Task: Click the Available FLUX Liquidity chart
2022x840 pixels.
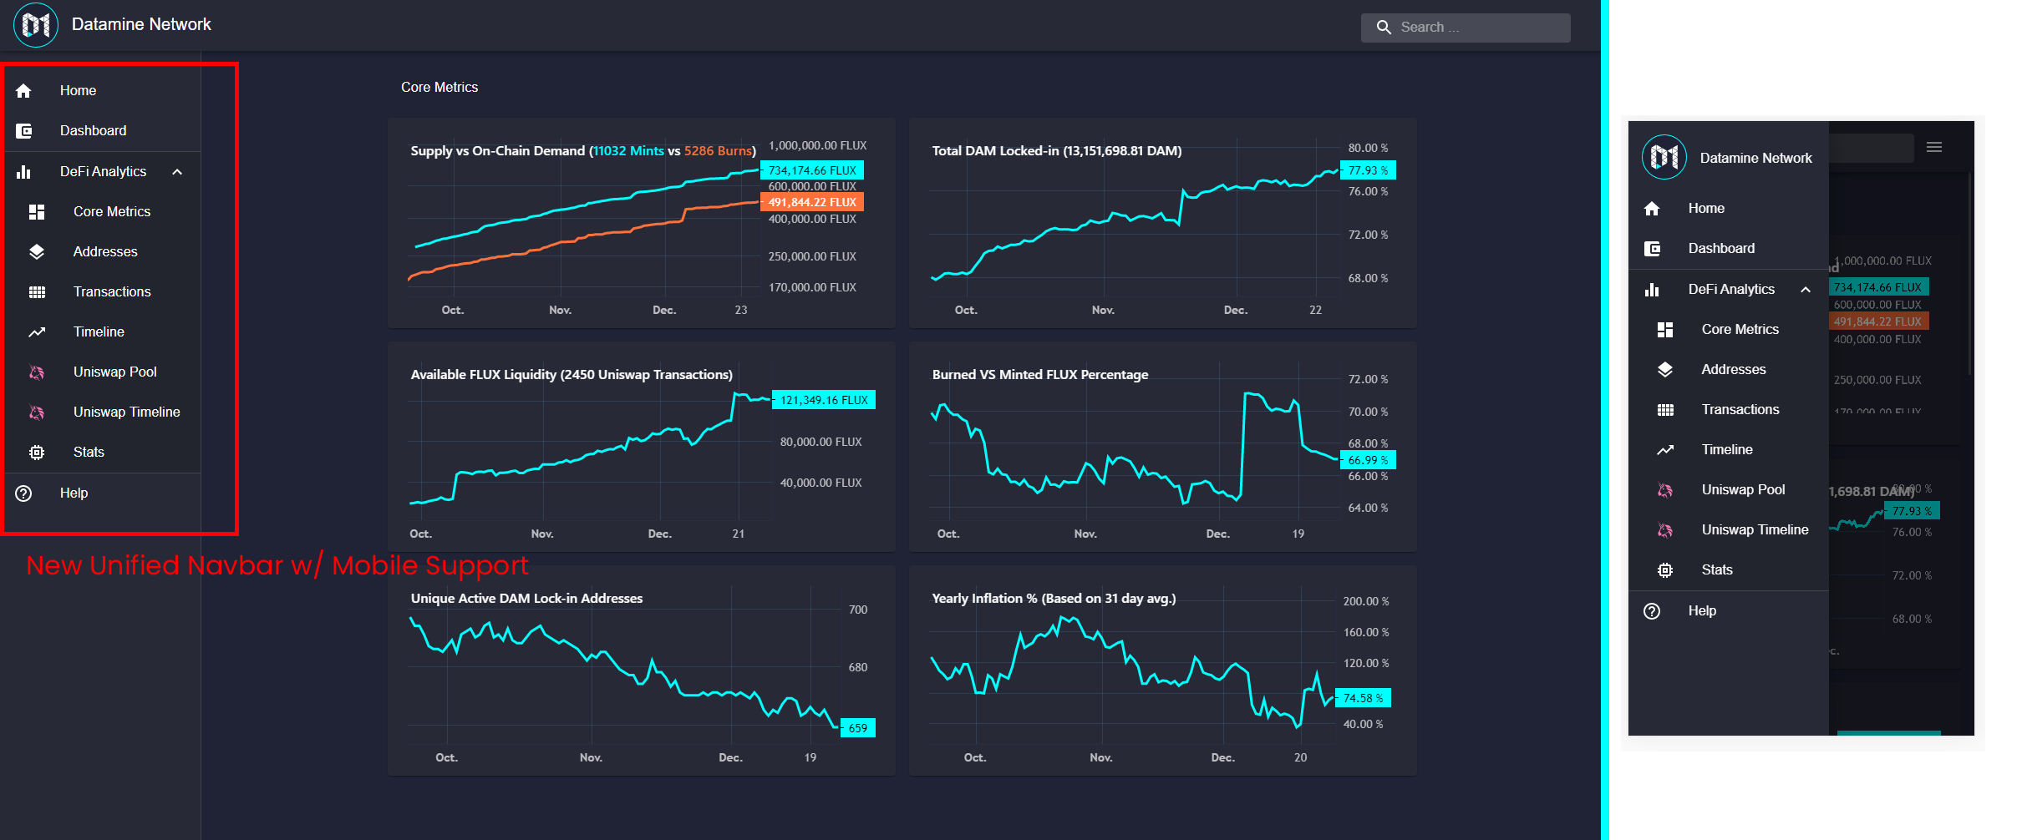Action: point(641,447)
